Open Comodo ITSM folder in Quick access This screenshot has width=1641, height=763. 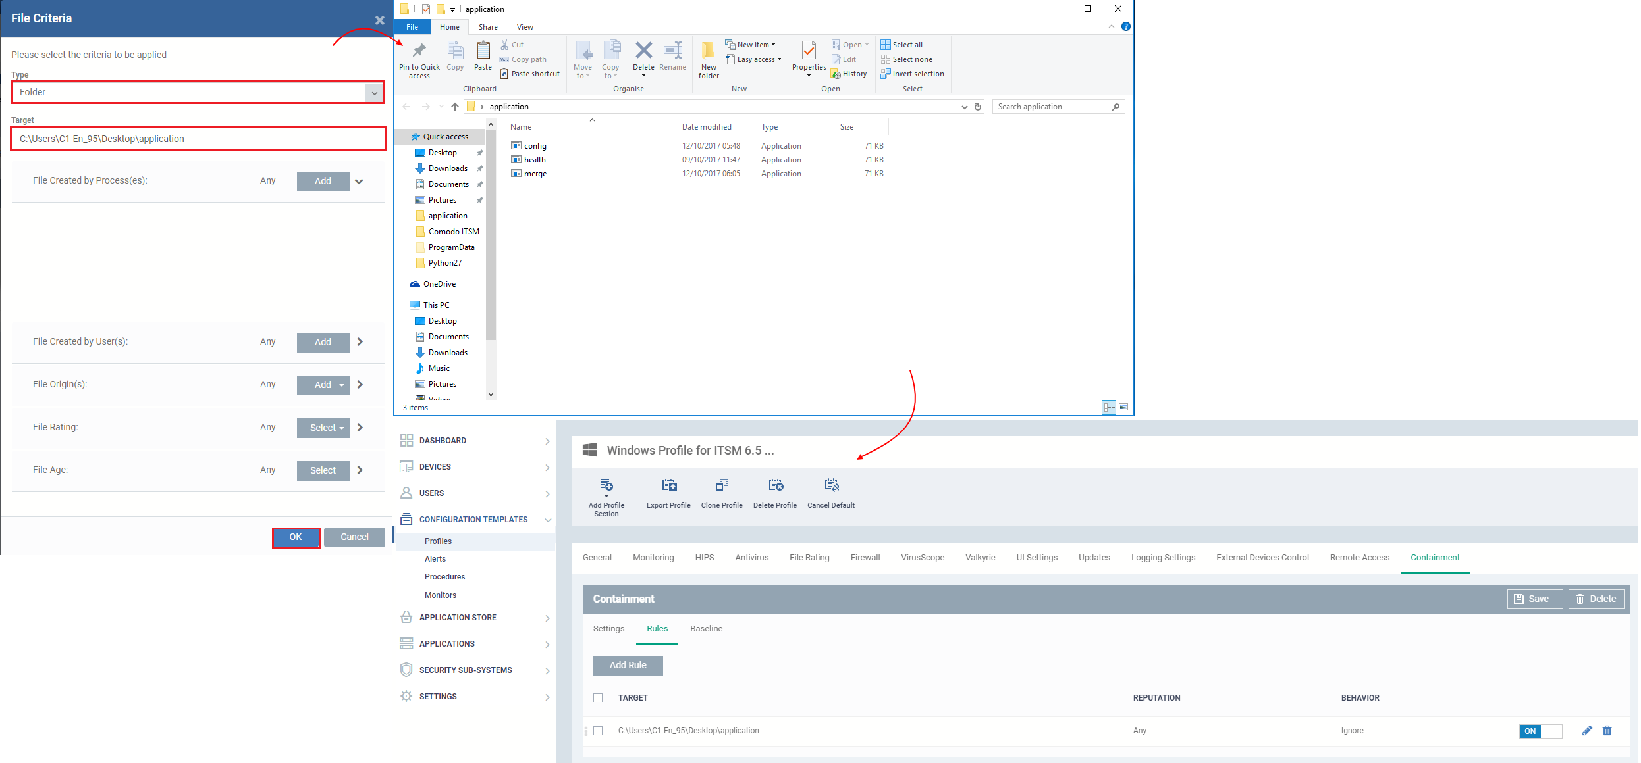coord(454,232)
